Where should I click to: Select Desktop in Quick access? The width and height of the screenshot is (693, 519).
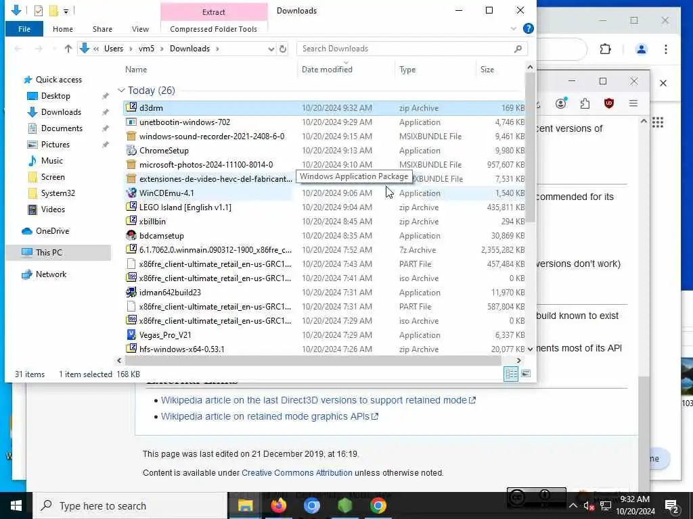point(55,96)
